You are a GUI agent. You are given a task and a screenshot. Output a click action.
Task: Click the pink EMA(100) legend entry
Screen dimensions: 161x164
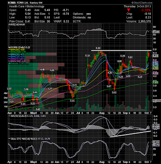pos(17,61)
